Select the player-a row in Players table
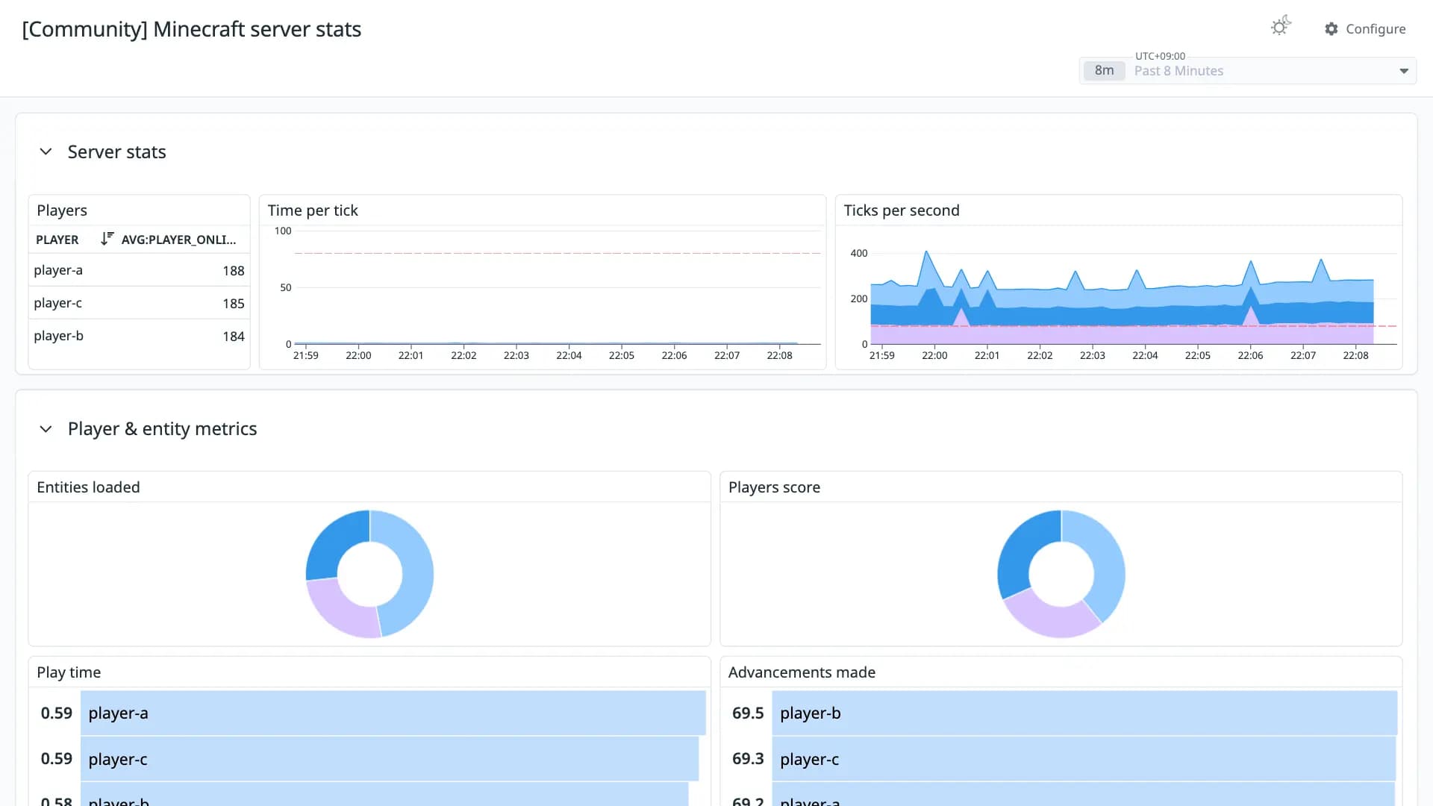The height and width of the screenshot is (806, 1433). click(139, 270)
